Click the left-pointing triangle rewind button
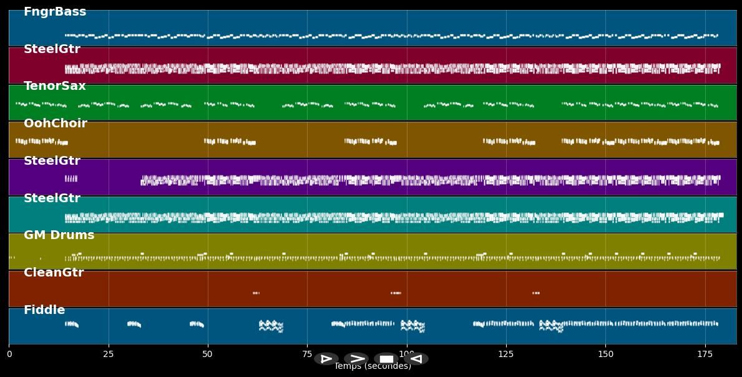Image resolution: width=742 pixels, height=377 pixels. point(416,359)
